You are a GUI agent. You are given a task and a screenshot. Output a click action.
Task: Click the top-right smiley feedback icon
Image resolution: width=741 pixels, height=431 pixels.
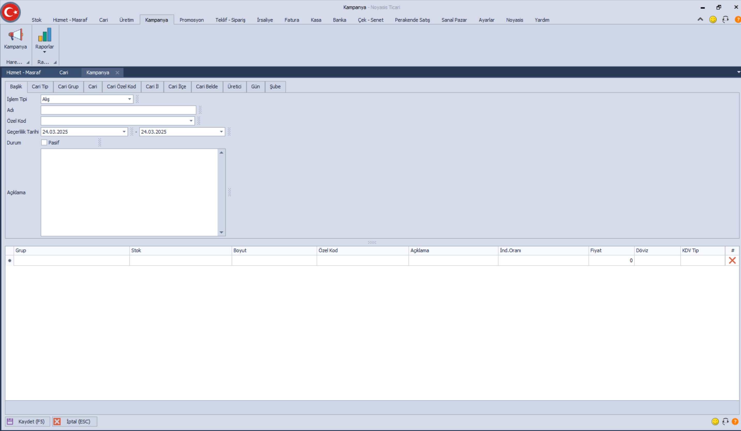(713, 19)
